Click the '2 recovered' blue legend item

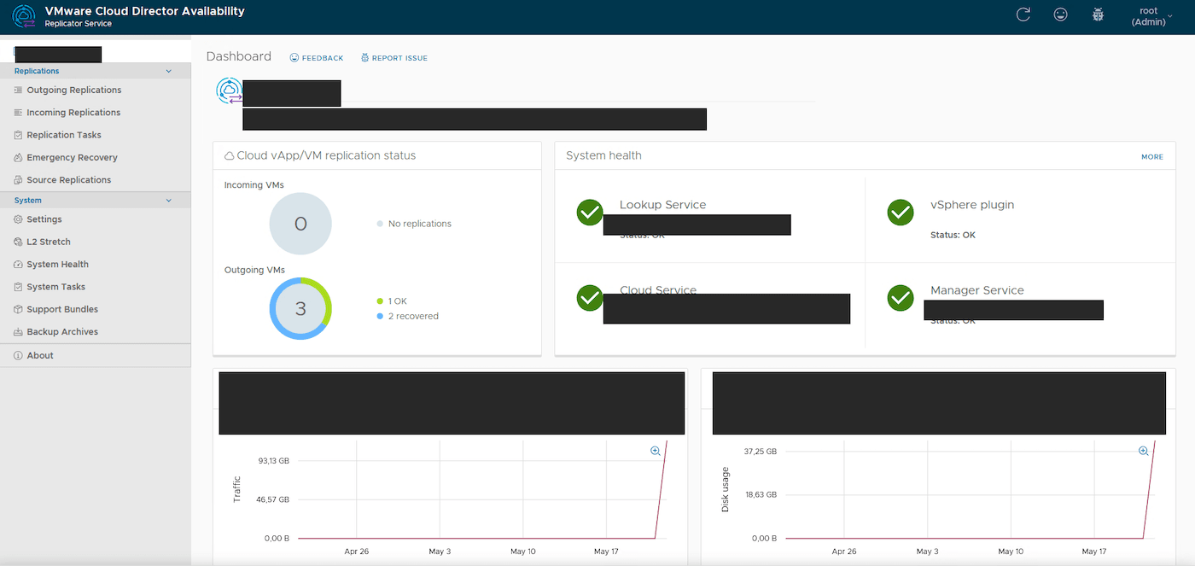coord(407,316)
